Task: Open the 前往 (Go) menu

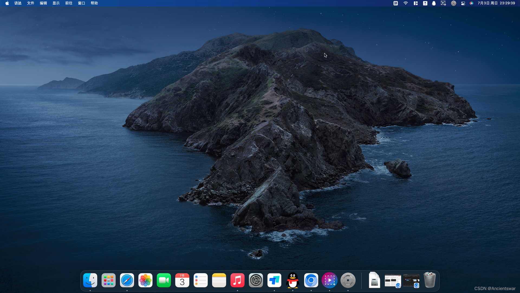Action: point(69,3)
